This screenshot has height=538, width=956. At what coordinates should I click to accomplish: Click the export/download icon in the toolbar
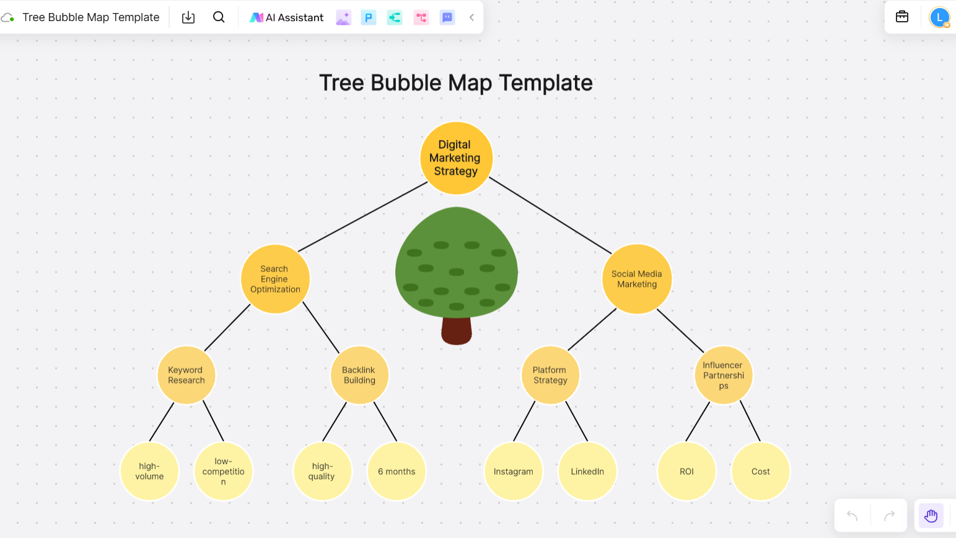pos(188,17)
